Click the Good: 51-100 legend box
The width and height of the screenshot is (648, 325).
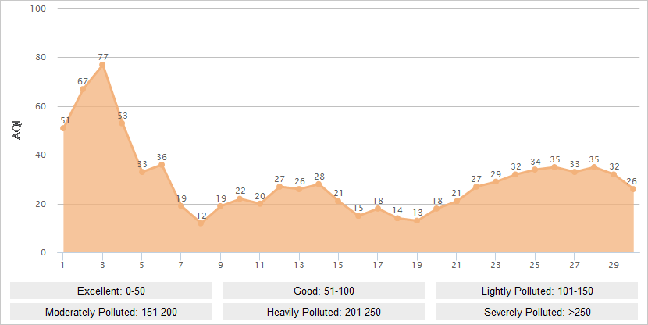(x=323, y=291)
